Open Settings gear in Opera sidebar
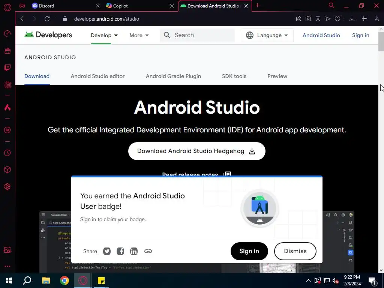 tap(7, 187)
